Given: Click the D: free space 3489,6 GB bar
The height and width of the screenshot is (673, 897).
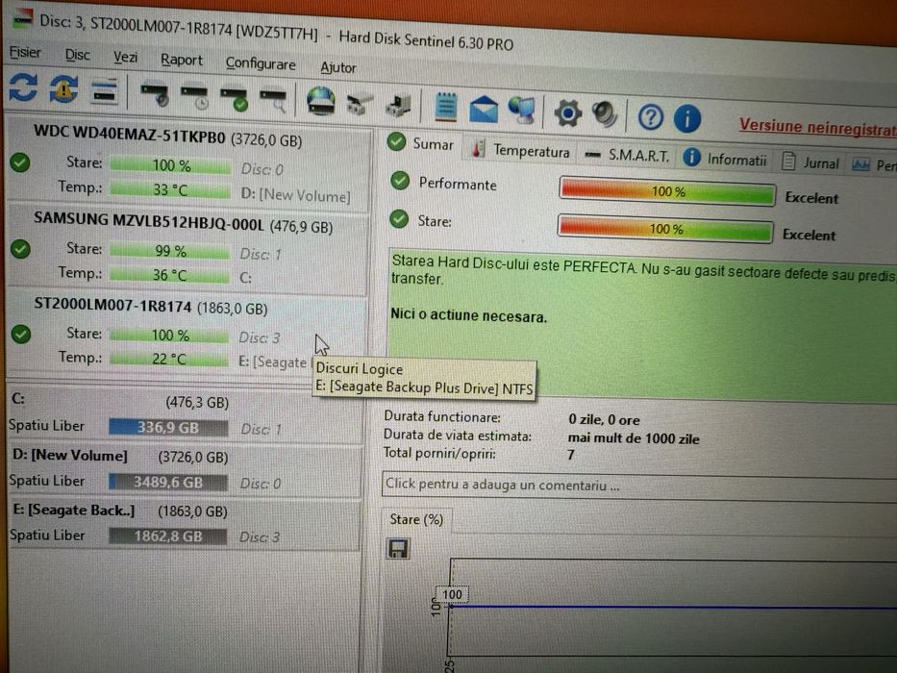Looking at the screenshot, I should click(167, 482).
